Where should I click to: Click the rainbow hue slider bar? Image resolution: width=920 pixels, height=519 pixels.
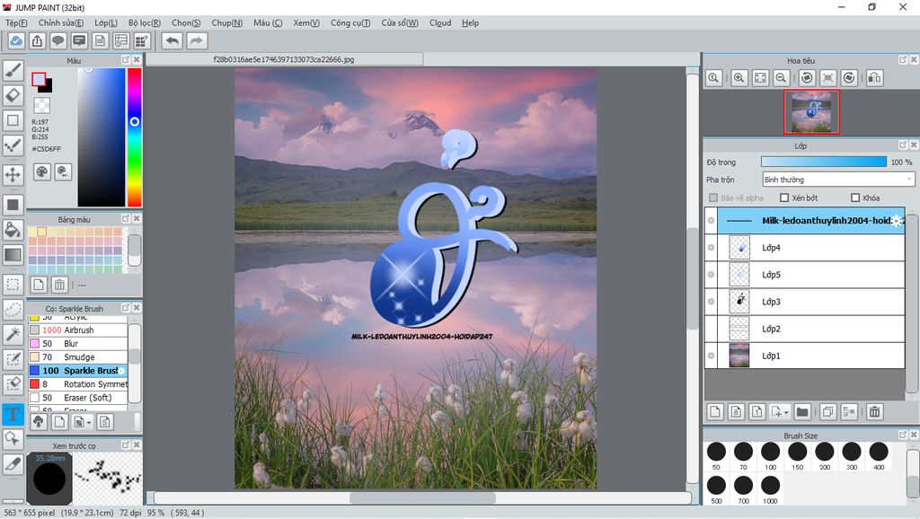(135, 137)
